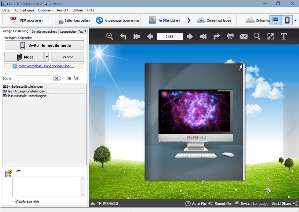Go to last page icon
This screenshot has width=299, height=212.
[203, 36]
